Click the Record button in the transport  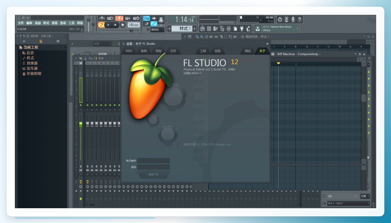pyautogui.click(x=122, y=25)
